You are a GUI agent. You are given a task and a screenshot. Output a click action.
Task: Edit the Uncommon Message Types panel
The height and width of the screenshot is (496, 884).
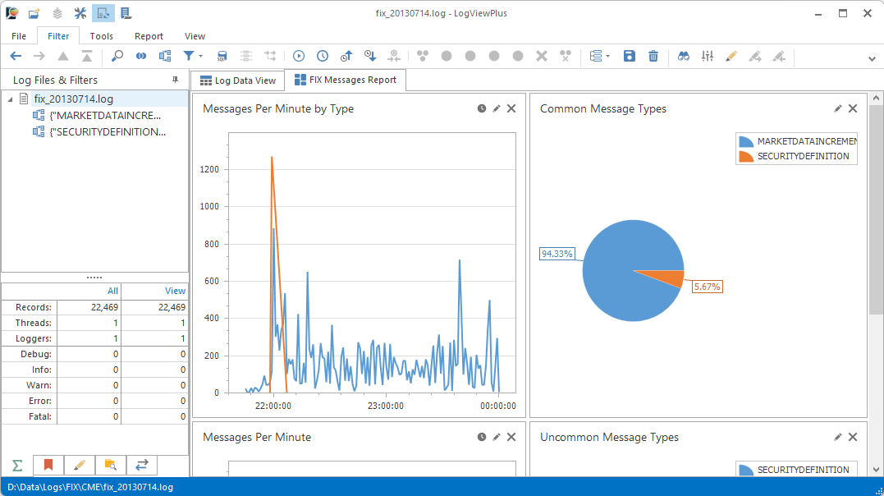point(838,437)
